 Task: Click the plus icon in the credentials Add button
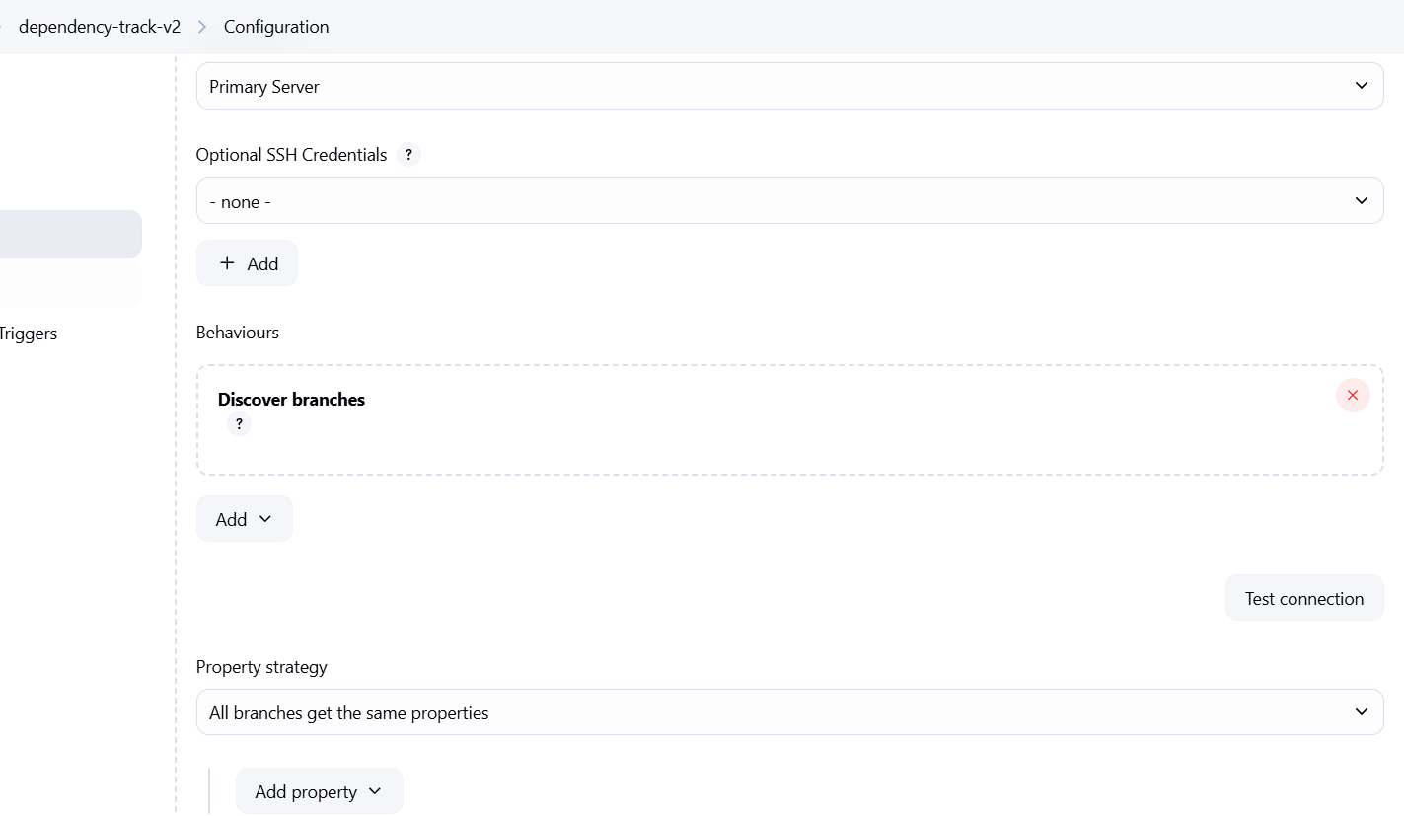pos(227,263)
